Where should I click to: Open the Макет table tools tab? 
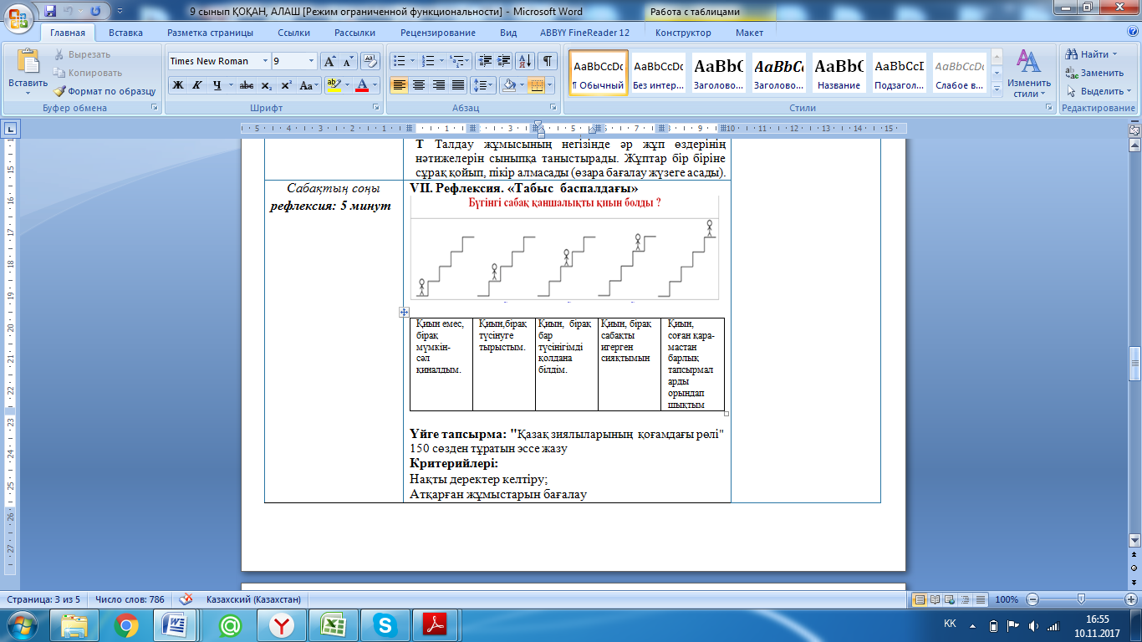749,33
